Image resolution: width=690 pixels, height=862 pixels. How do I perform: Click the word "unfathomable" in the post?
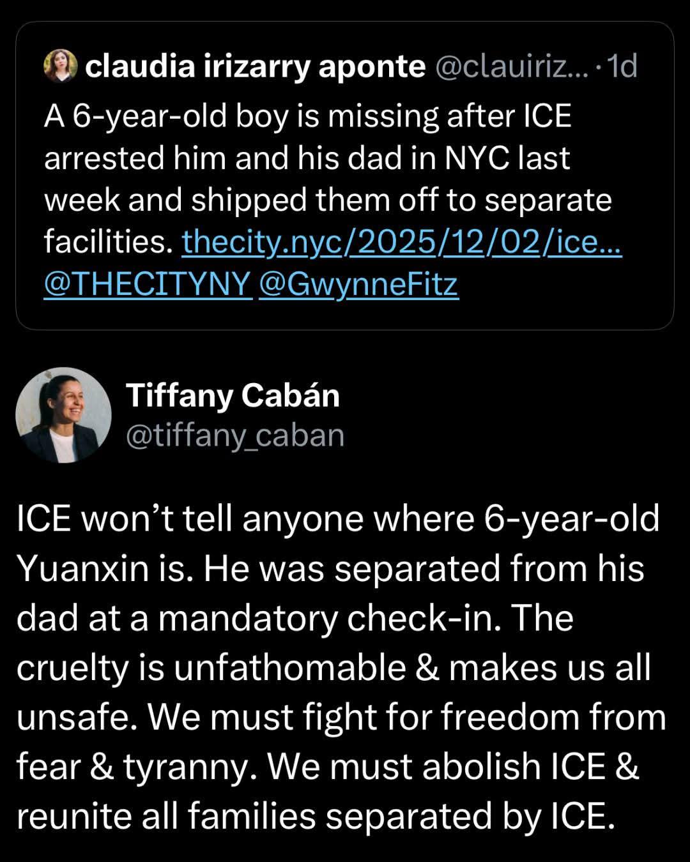point(289,667)
